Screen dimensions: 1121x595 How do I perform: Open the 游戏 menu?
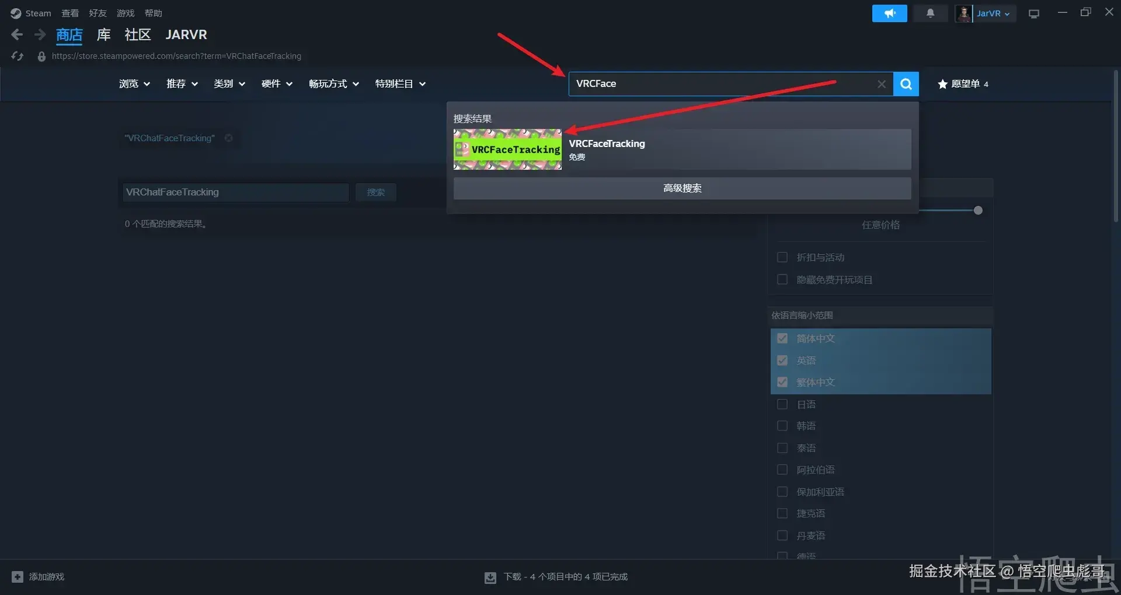(x=126, y=13)
